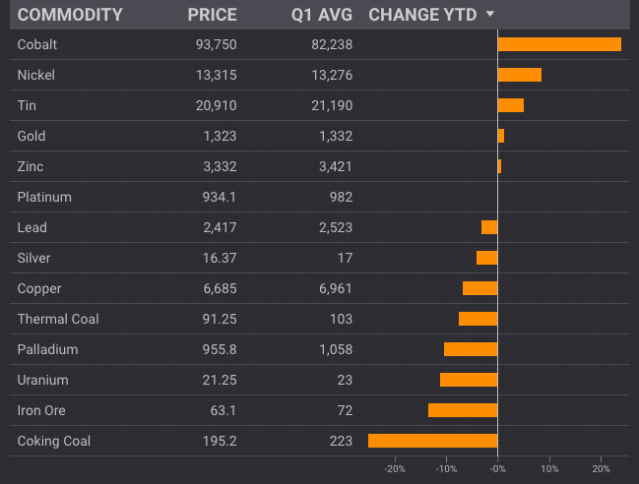
Task: Click the Cobalt YTD change bar
Action: click(x=559, y=44)
